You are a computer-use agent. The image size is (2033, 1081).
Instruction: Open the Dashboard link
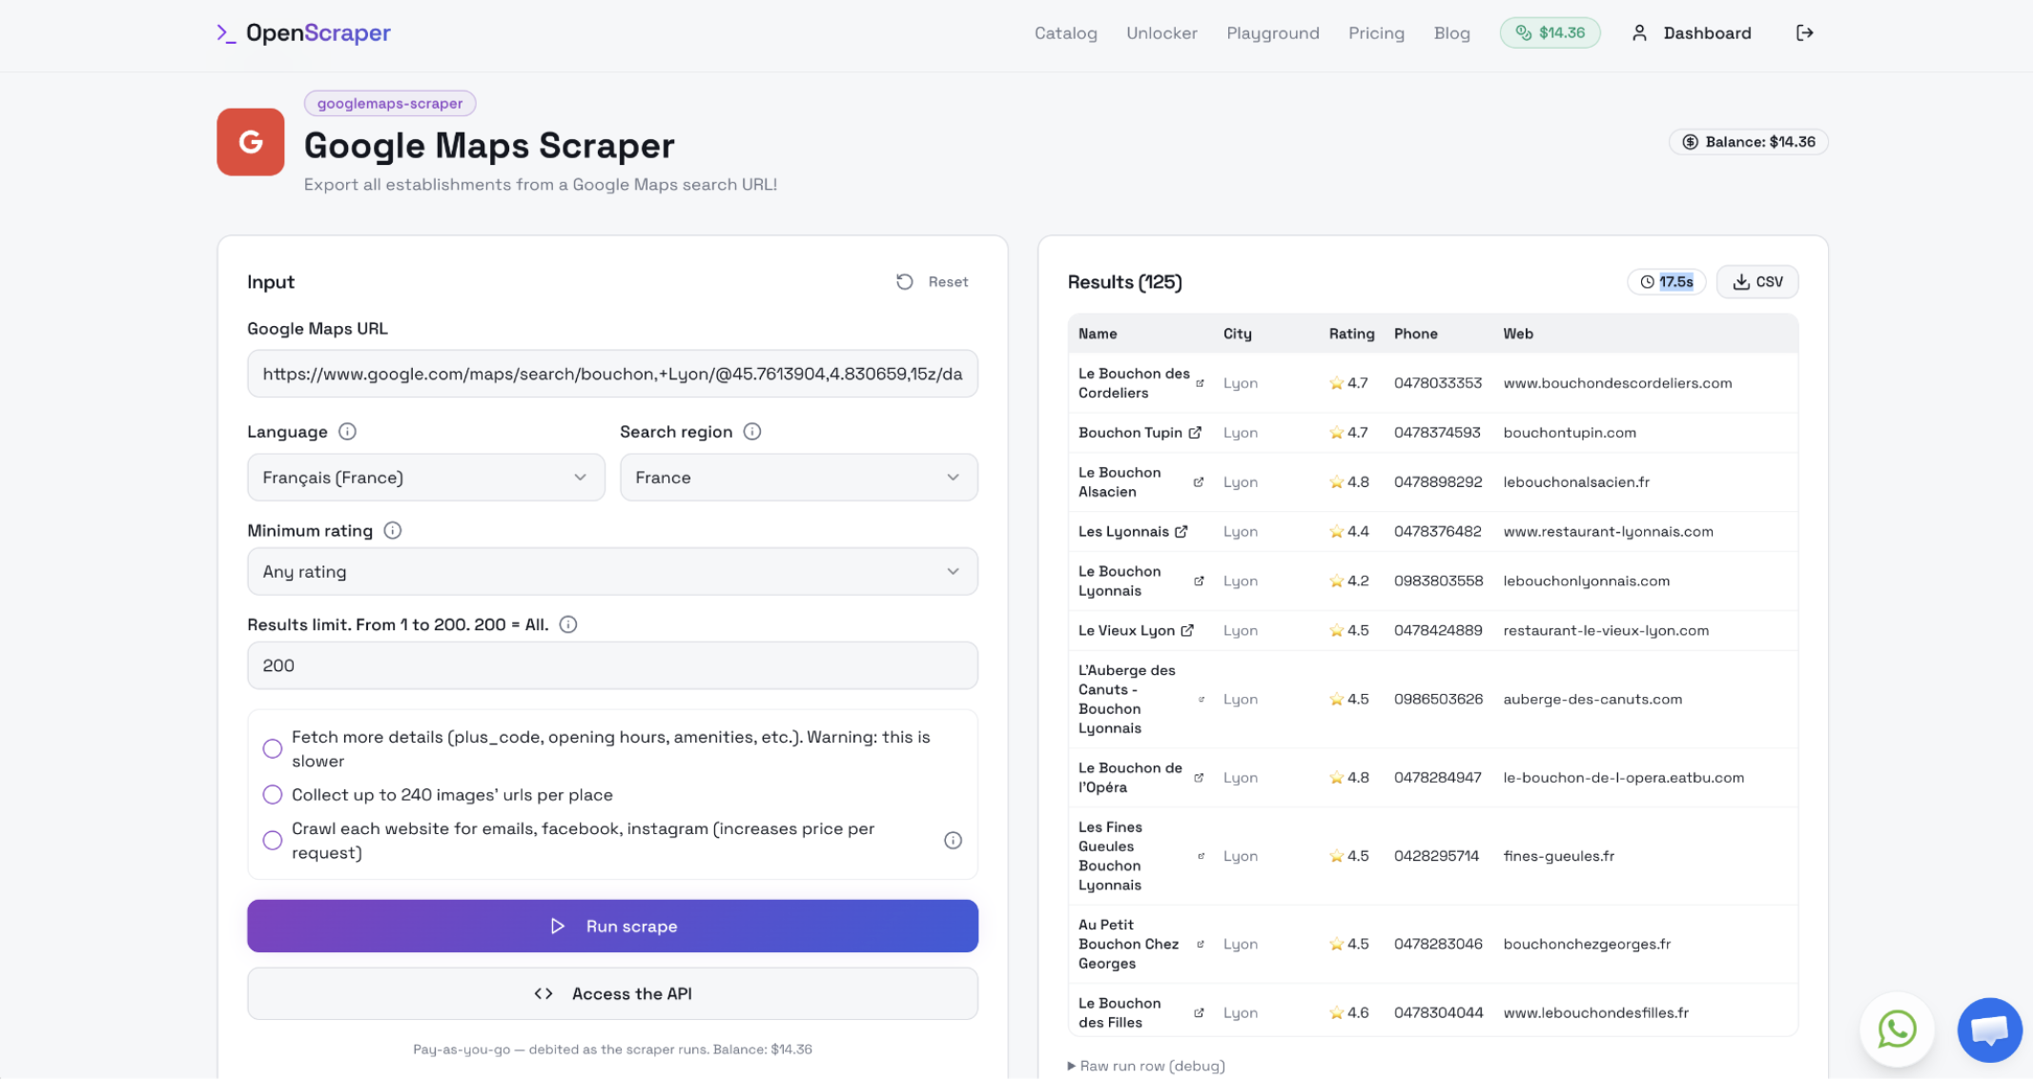pos(1692,33)
